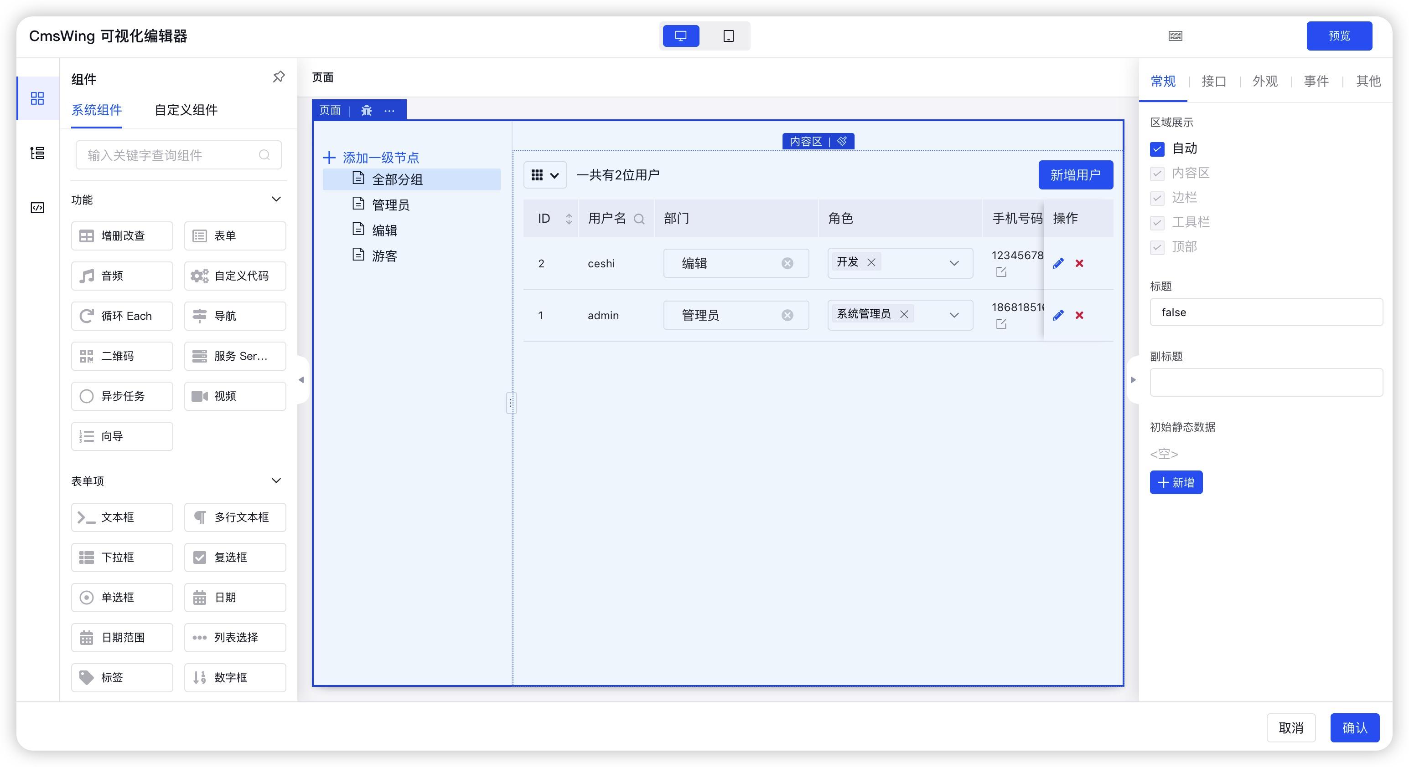Search by 用户名 column icon

point(639,219)
